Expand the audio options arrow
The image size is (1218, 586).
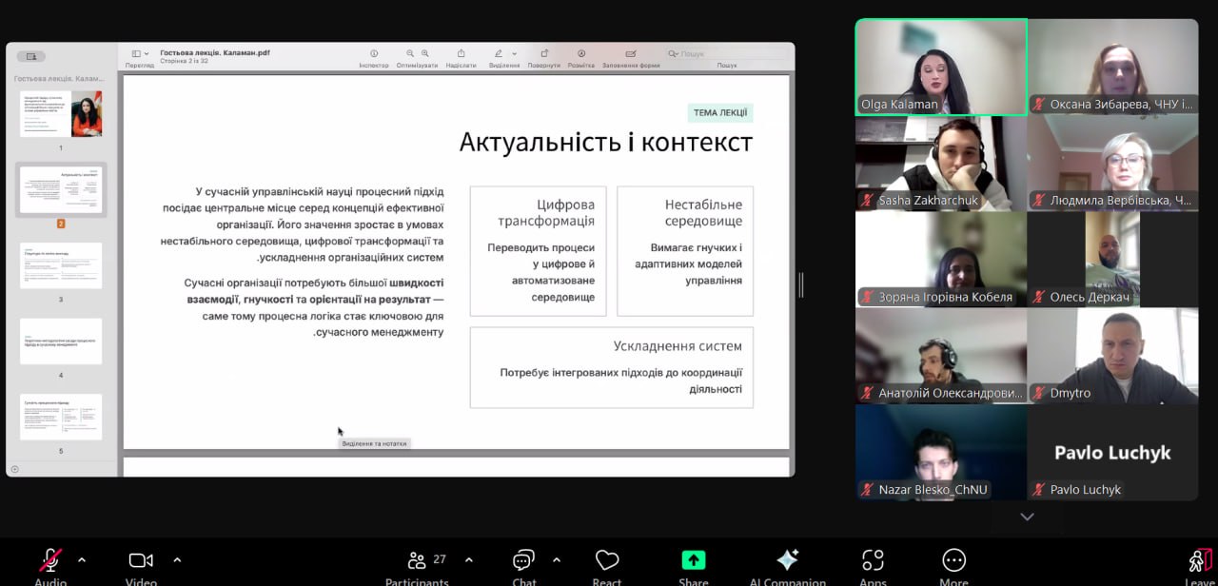point(81,559)
